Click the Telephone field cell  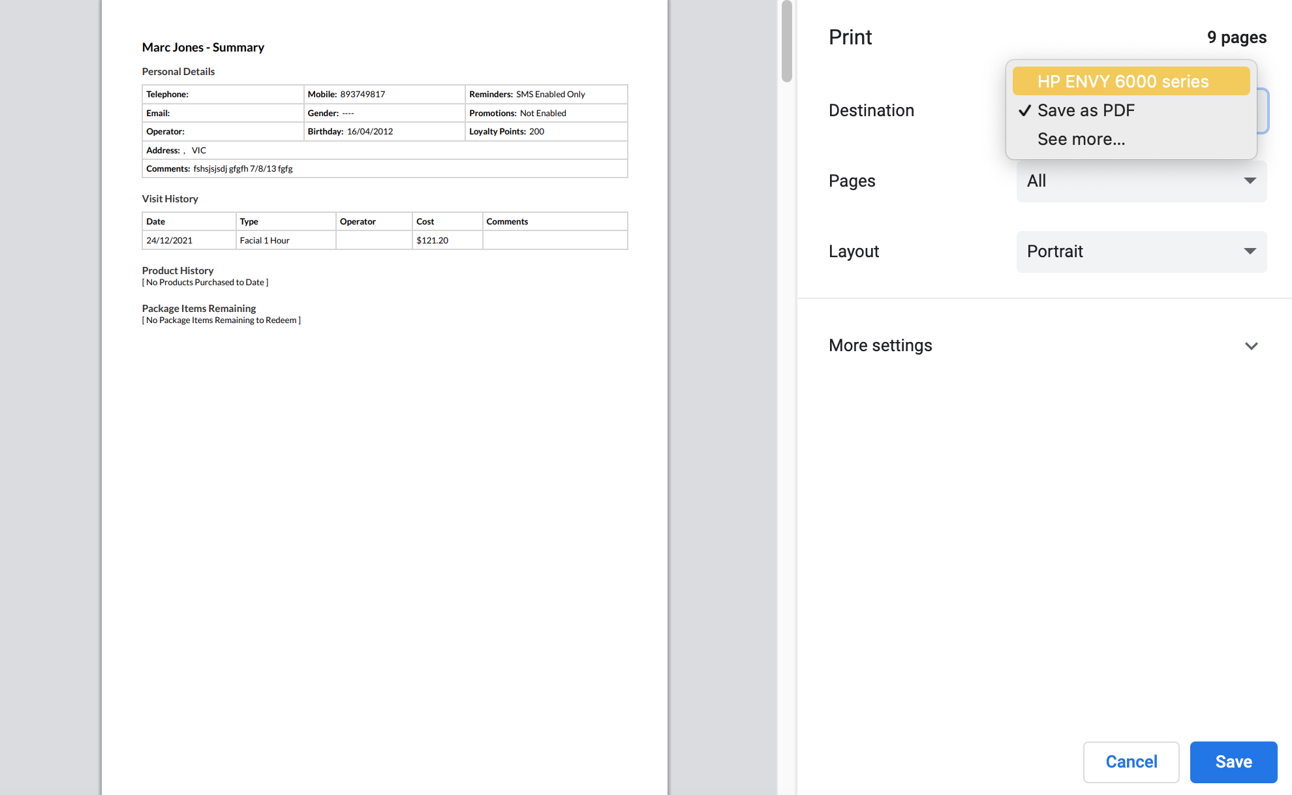pyautogui.click(x=223, y=94)
